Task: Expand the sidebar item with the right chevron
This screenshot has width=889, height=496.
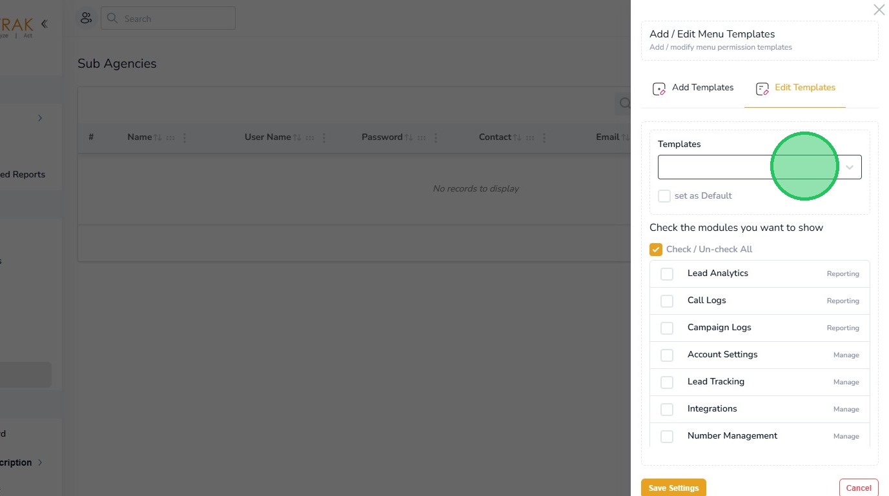Action: [x=40, y=118]
